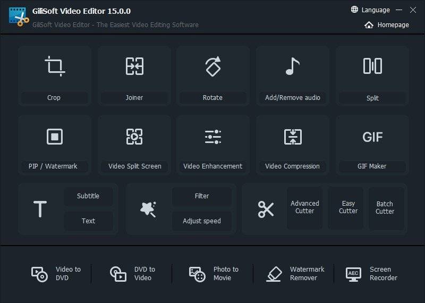Click the Rotate label
The height and width of the screenshot is (303, 425).
tap(213, 98)
